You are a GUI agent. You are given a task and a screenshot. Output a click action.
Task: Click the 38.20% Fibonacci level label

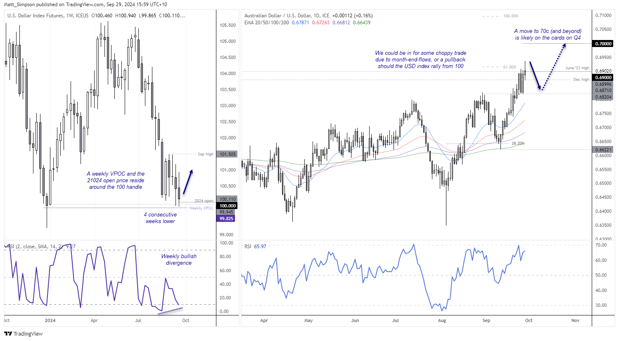pyautogui.click(x=518, y=143)
